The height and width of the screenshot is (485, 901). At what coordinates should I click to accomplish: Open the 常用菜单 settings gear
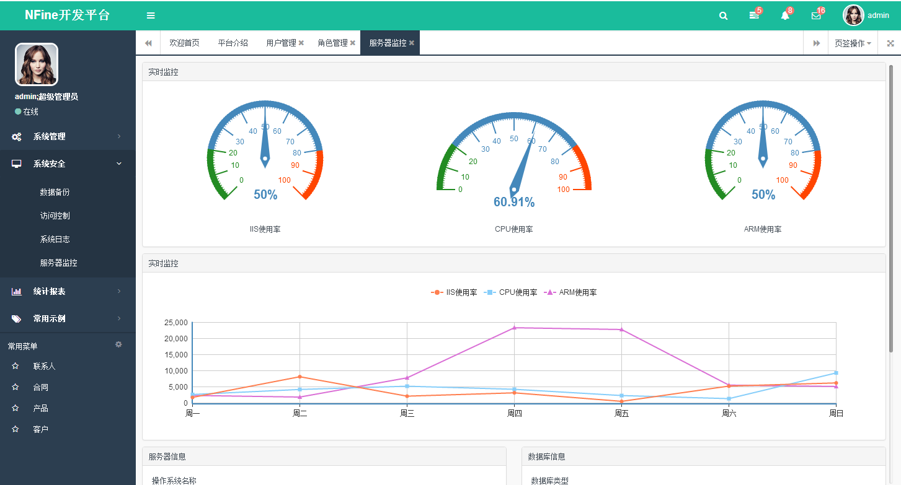pyautogui.click(x=118, y=344)
